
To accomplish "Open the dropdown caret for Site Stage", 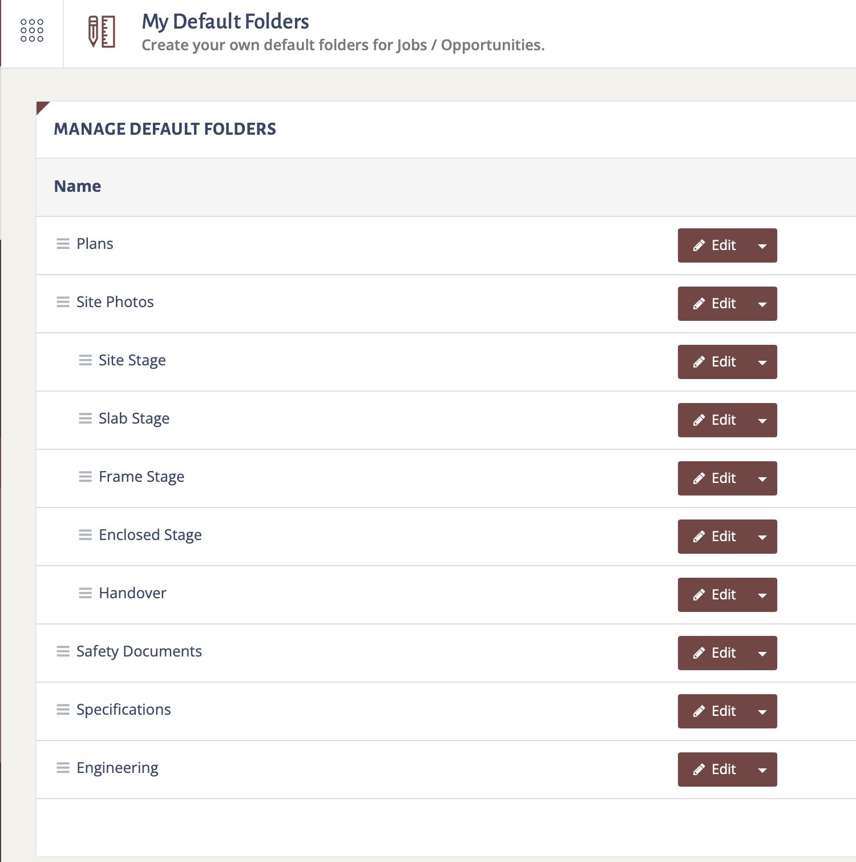I will pyautogui.click(x=762, y=362).
